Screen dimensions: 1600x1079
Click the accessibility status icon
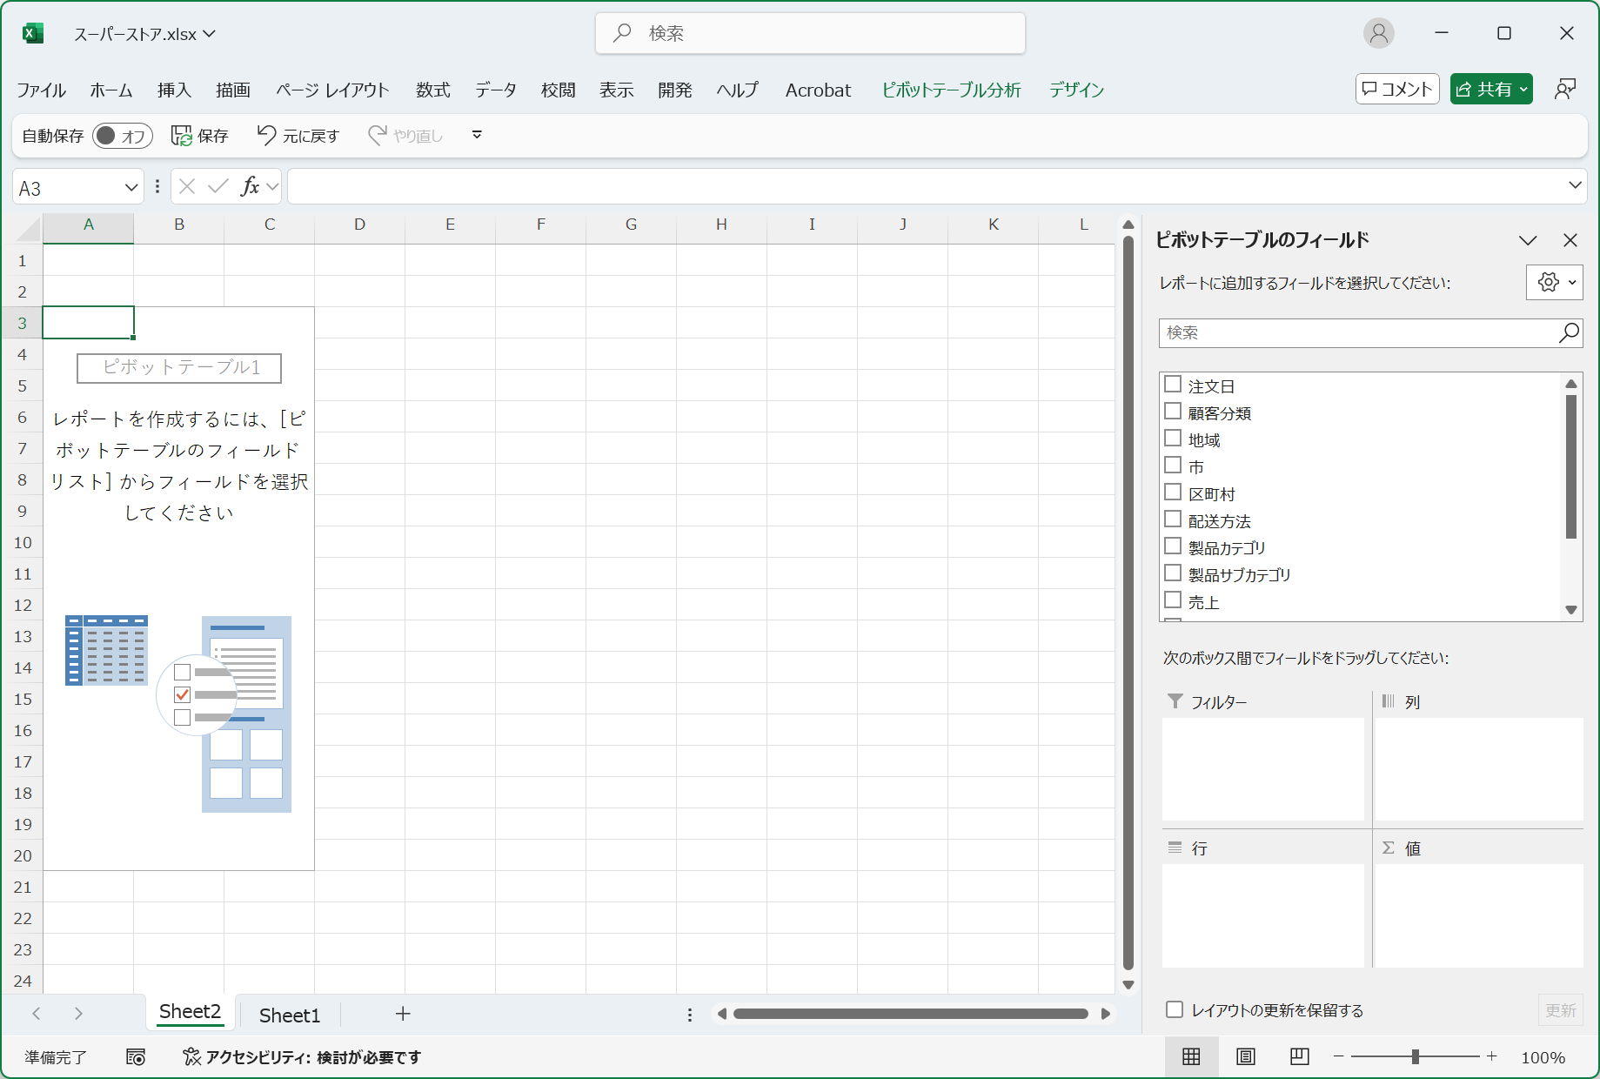tap(191, 1056)
